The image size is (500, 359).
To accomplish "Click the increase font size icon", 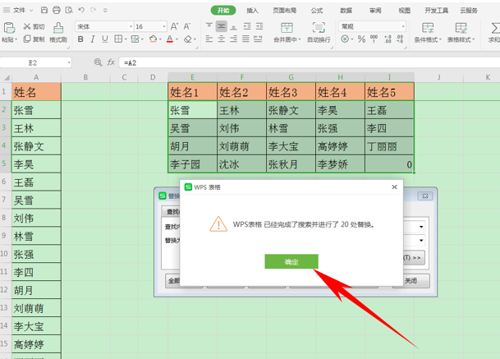I will point(174,26).
